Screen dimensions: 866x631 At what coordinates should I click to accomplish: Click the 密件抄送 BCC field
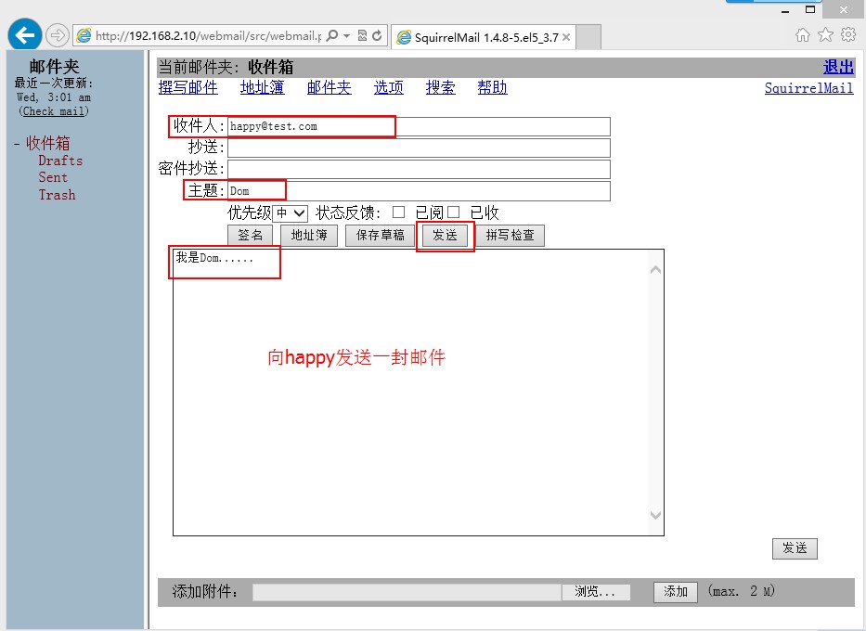pyautogui.click(x=420, y=170)
